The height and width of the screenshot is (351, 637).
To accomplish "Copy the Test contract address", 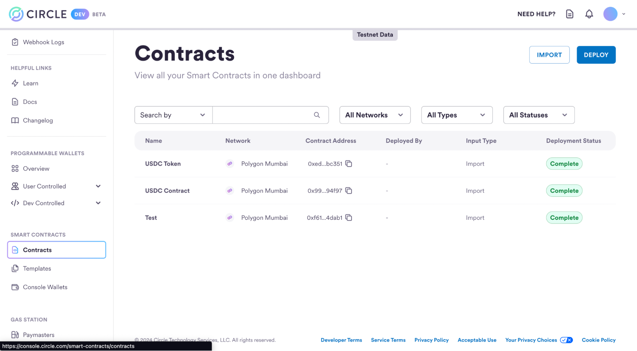I will tap(349, 218).
